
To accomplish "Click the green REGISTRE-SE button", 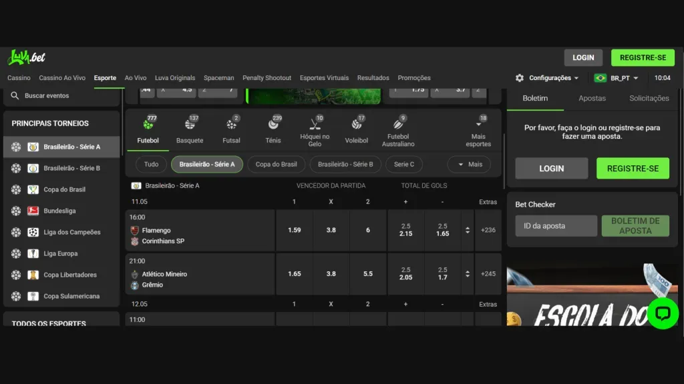I will (x=643, y=57).
